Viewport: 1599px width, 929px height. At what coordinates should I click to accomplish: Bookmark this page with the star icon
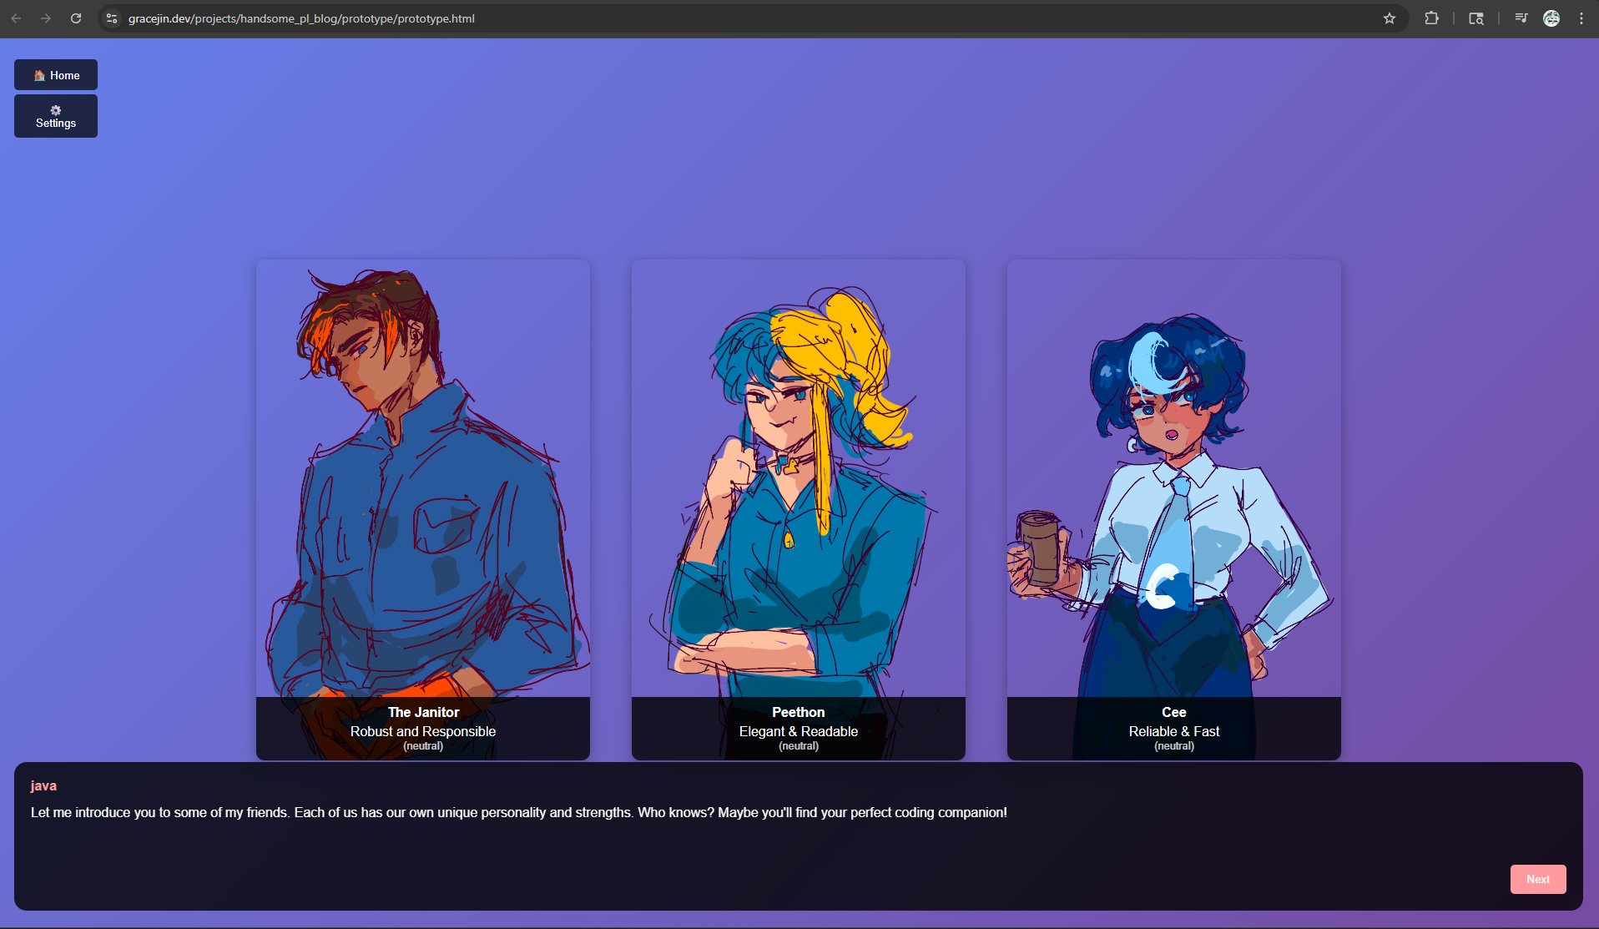pos(1390,18)
